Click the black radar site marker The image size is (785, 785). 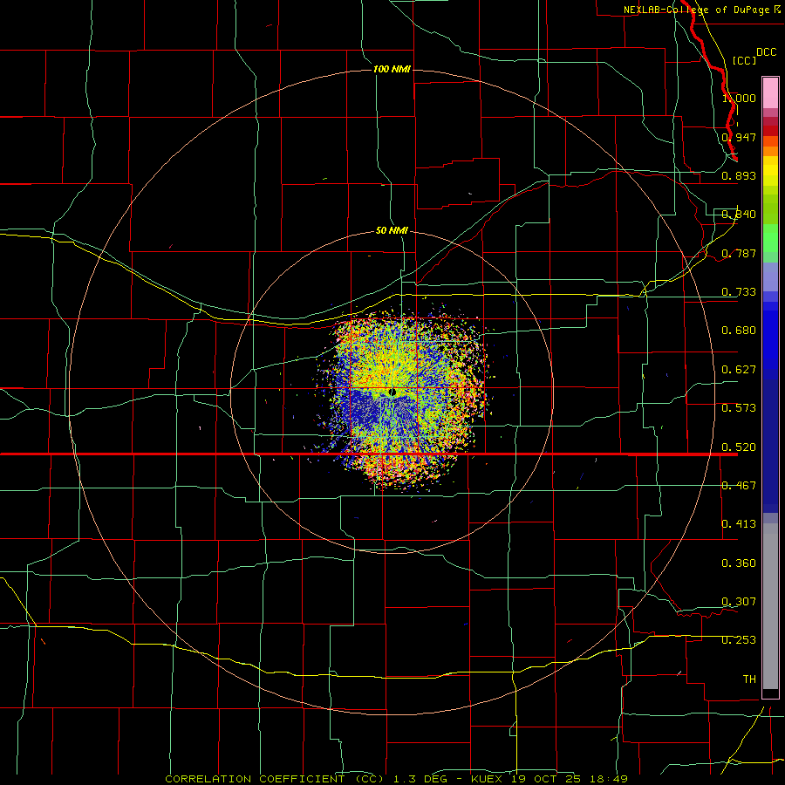click(x=392, y=392)
